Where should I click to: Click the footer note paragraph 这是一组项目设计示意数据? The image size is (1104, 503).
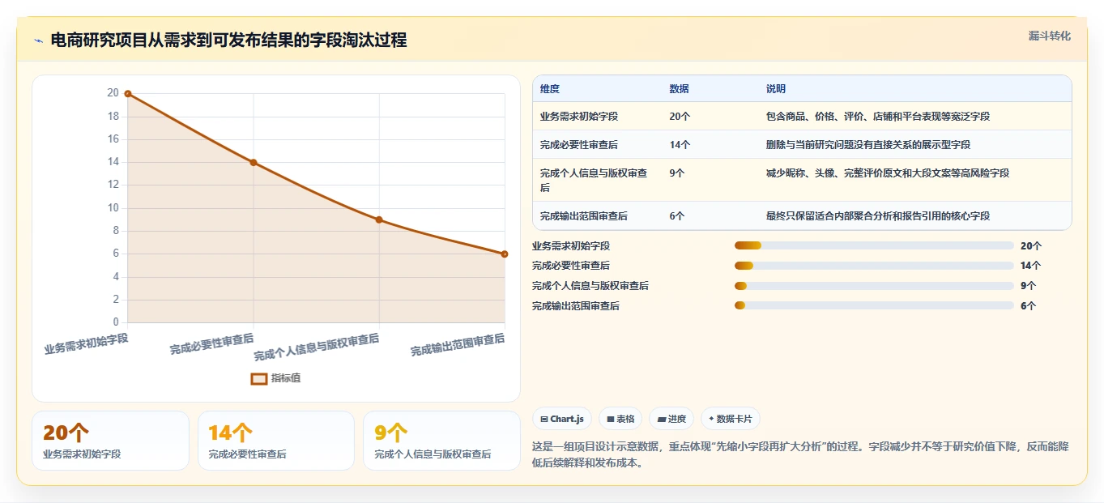800,455
